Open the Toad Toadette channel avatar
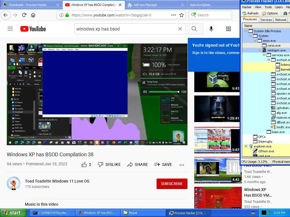The image size is (290, 217). coord(14,183)
